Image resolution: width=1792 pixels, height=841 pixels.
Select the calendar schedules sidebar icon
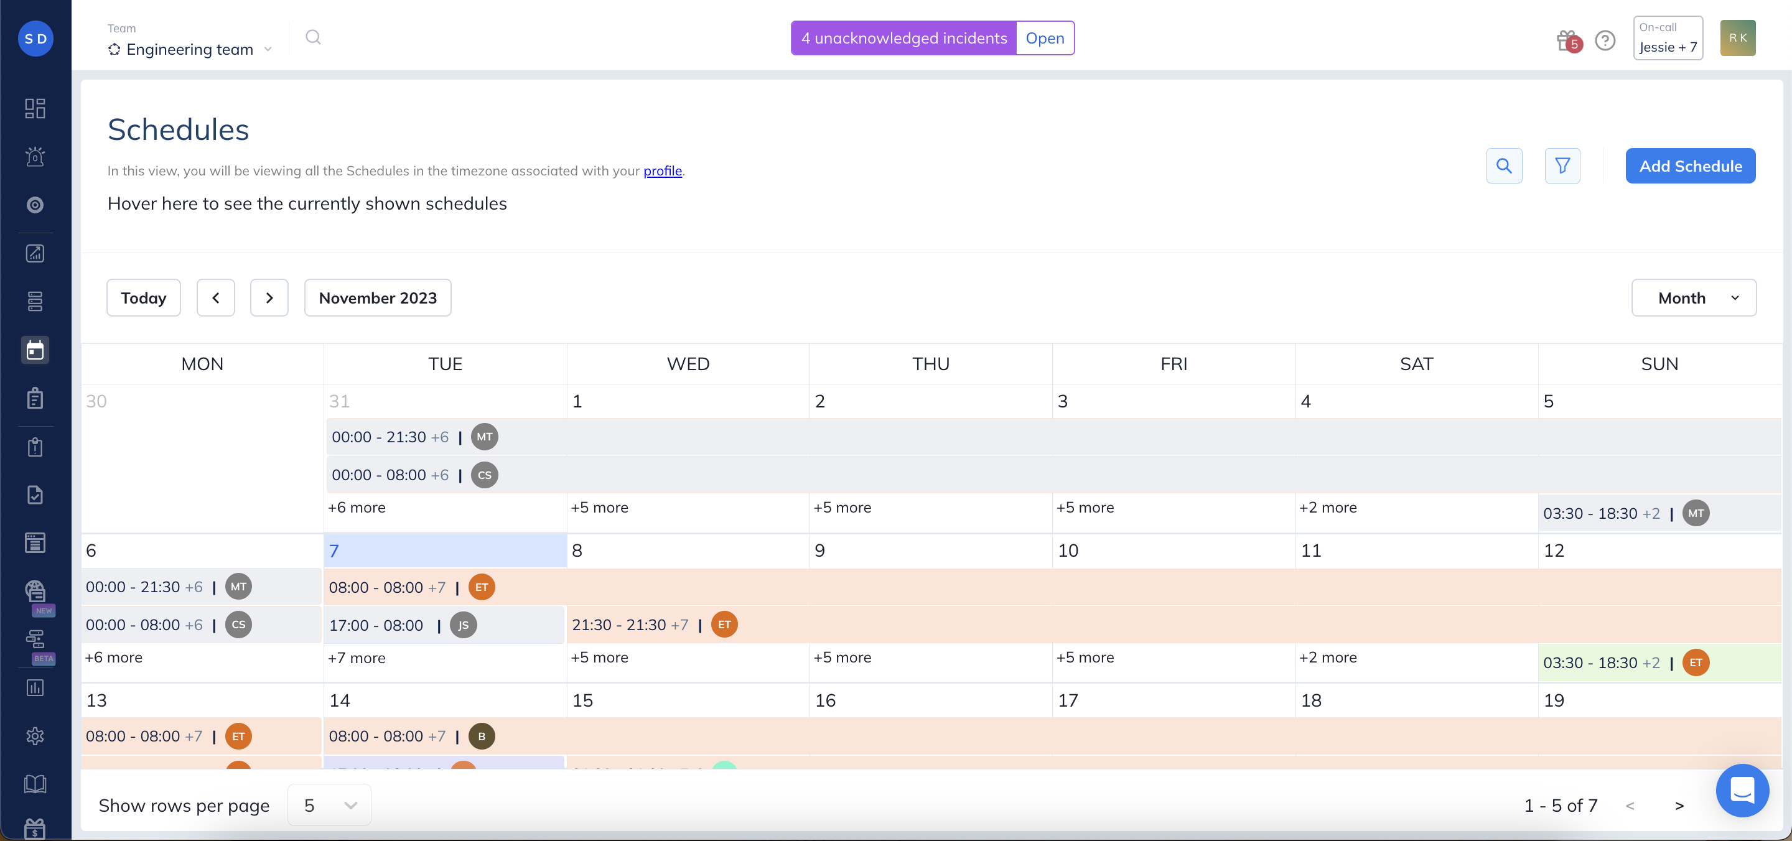35,350
